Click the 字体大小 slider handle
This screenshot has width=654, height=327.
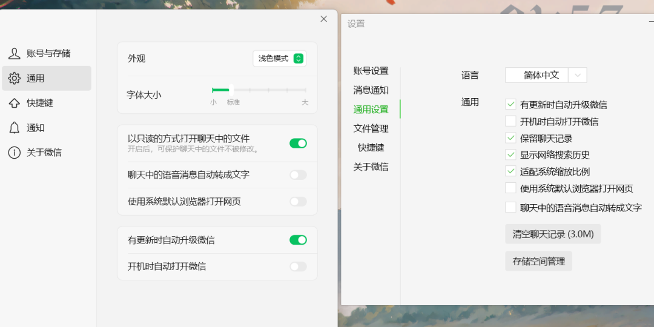click(231, 89)
